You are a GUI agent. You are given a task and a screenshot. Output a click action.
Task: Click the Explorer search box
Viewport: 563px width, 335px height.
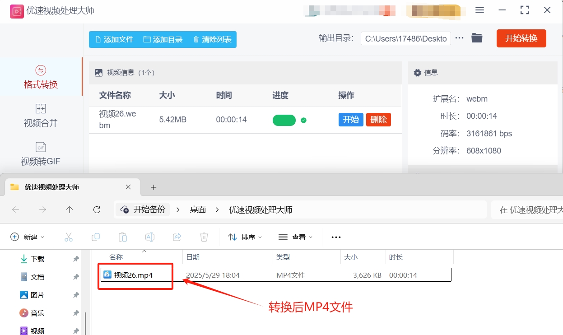pos(527,209)
